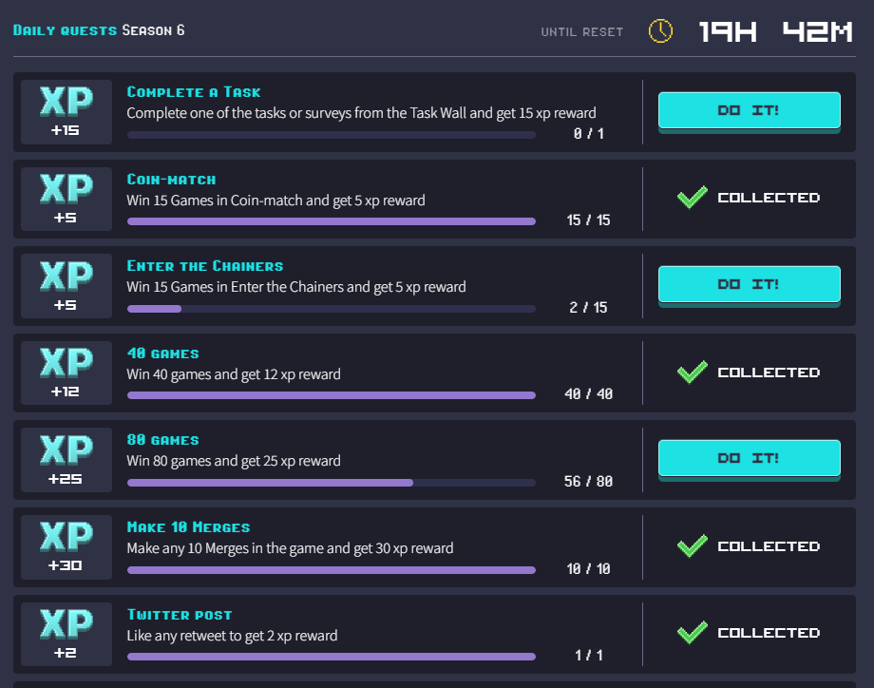Click Do It! for Complete a Task quest

(x=750, y=111)
